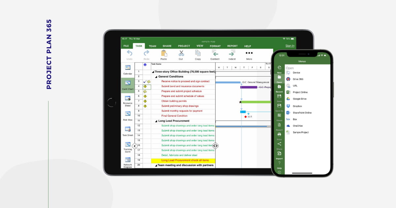This screenshot has height=208, width=396.
Task: Click the Sign In link
Action: click(x=290, y=46)
